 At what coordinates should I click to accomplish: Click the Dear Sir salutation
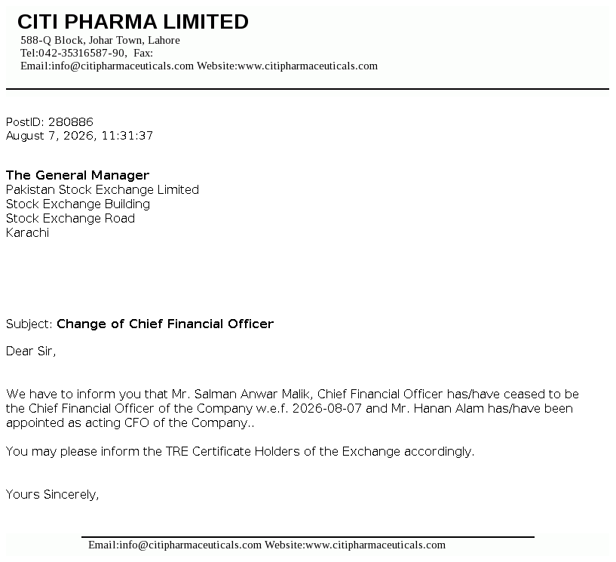click(31, 351)
